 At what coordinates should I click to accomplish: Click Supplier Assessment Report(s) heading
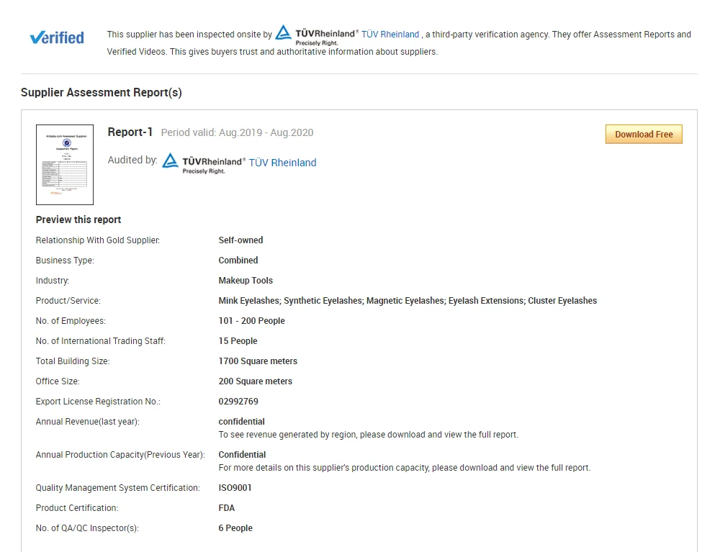[x=101, y=92]
